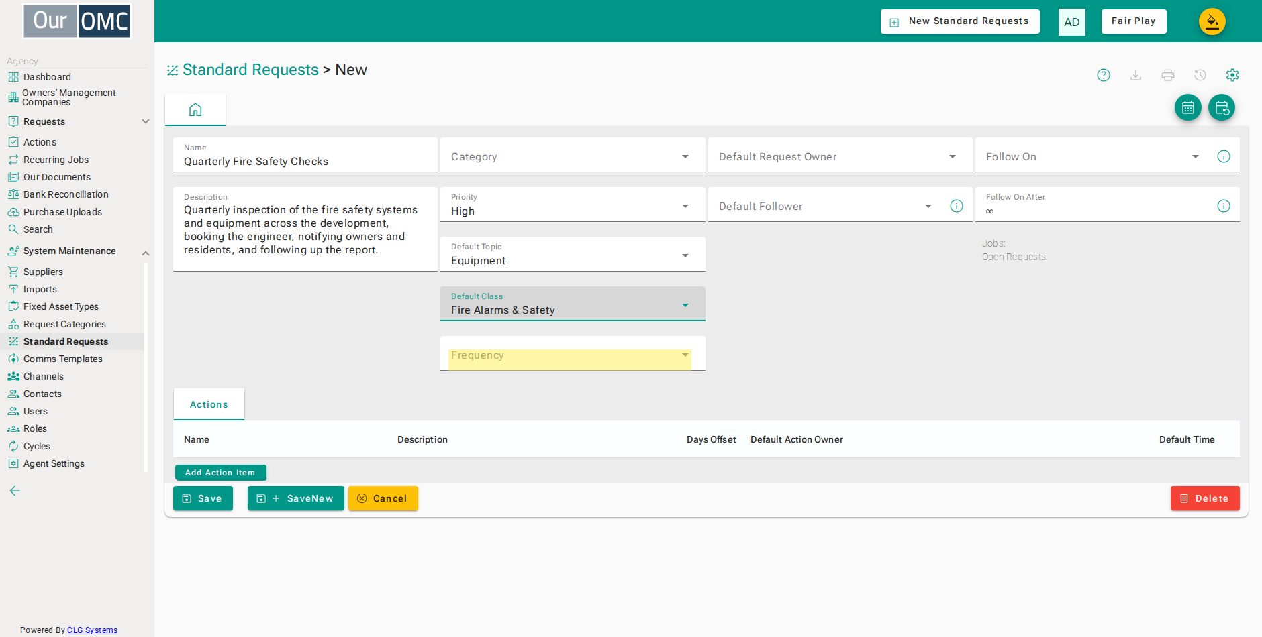The height and width of the screenshot is (637, 1262).
Task: Click the Name field with Quarterly Fire Safety Checks
Action: (x=305, y=155)
